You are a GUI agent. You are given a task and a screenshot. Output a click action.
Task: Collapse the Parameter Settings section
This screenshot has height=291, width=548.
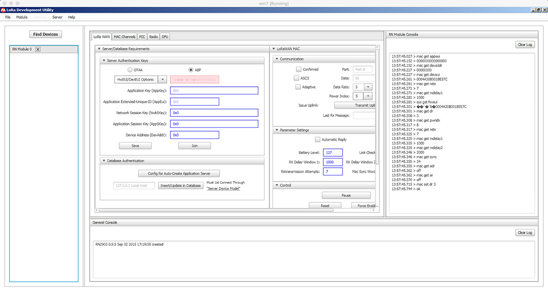point(276,130)
